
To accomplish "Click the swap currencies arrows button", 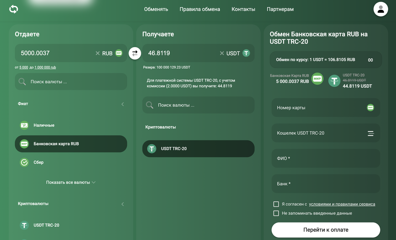I will (x=135, y=53).
